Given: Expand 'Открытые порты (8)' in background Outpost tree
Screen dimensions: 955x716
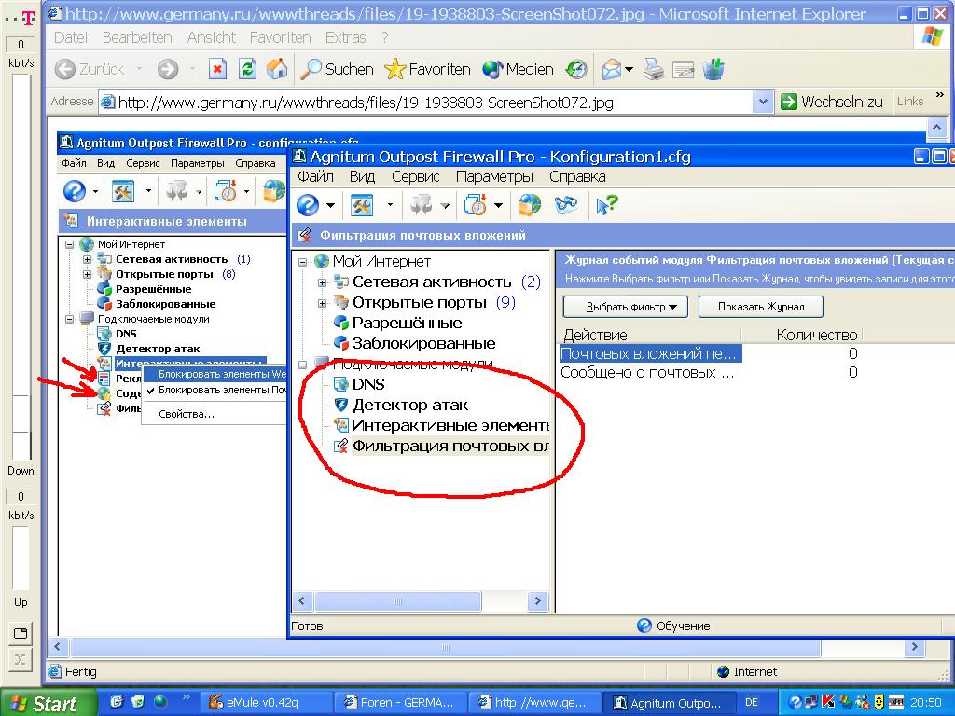Looking at the screenshot, I should coord(87,275).
